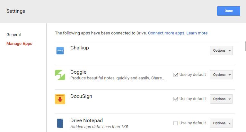Click the Drive Notepad book icon
Screen dimensions: 246x132
coord(60,123)
